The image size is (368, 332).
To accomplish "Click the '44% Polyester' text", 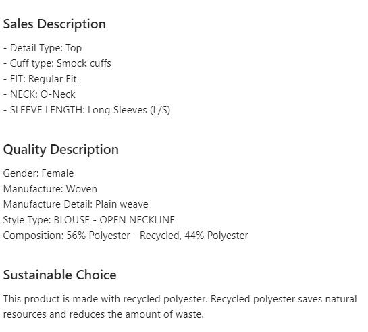I will pos(216,236).
